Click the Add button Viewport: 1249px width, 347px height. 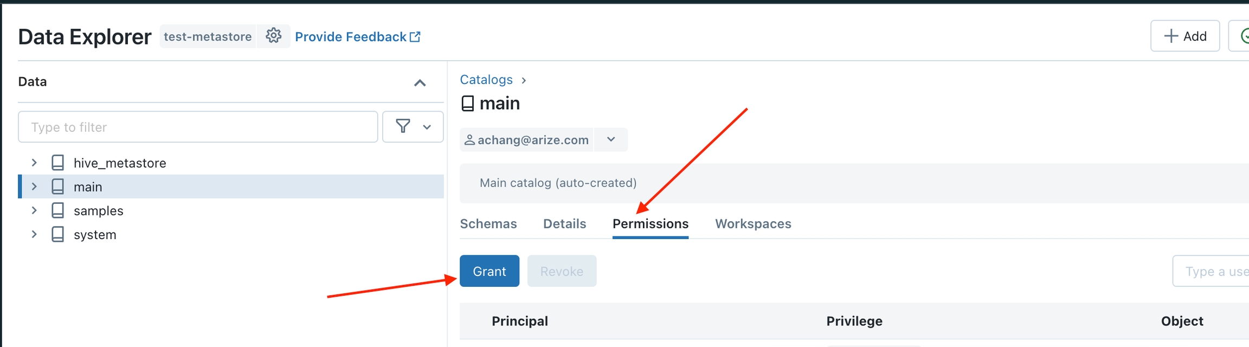[1185, 36]
